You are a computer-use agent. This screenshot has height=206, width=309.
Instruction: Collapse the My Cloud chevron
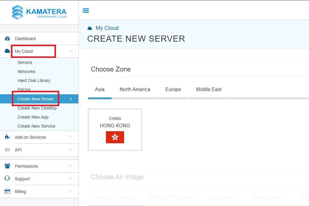pyautogui.click(x=71, y=51)
